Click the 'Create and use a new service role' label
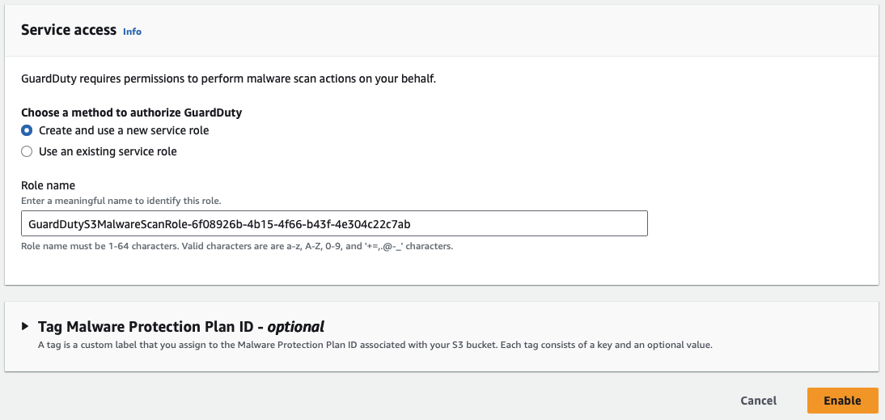885x420 pixels. click(124, 130)
